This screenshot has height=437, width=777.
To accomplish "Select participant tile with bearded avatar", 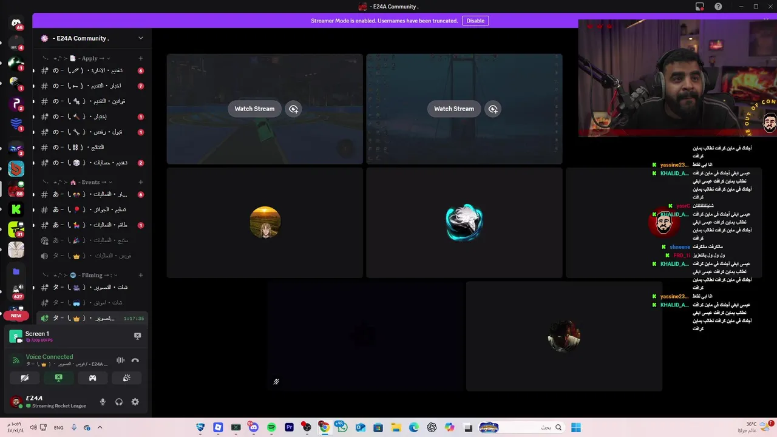I will (664, 223).
